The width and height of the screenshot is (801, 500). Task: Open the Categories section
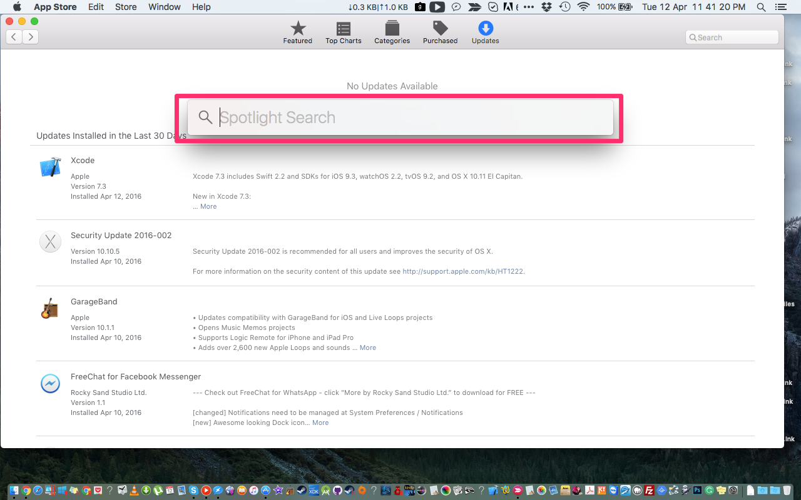392,32
